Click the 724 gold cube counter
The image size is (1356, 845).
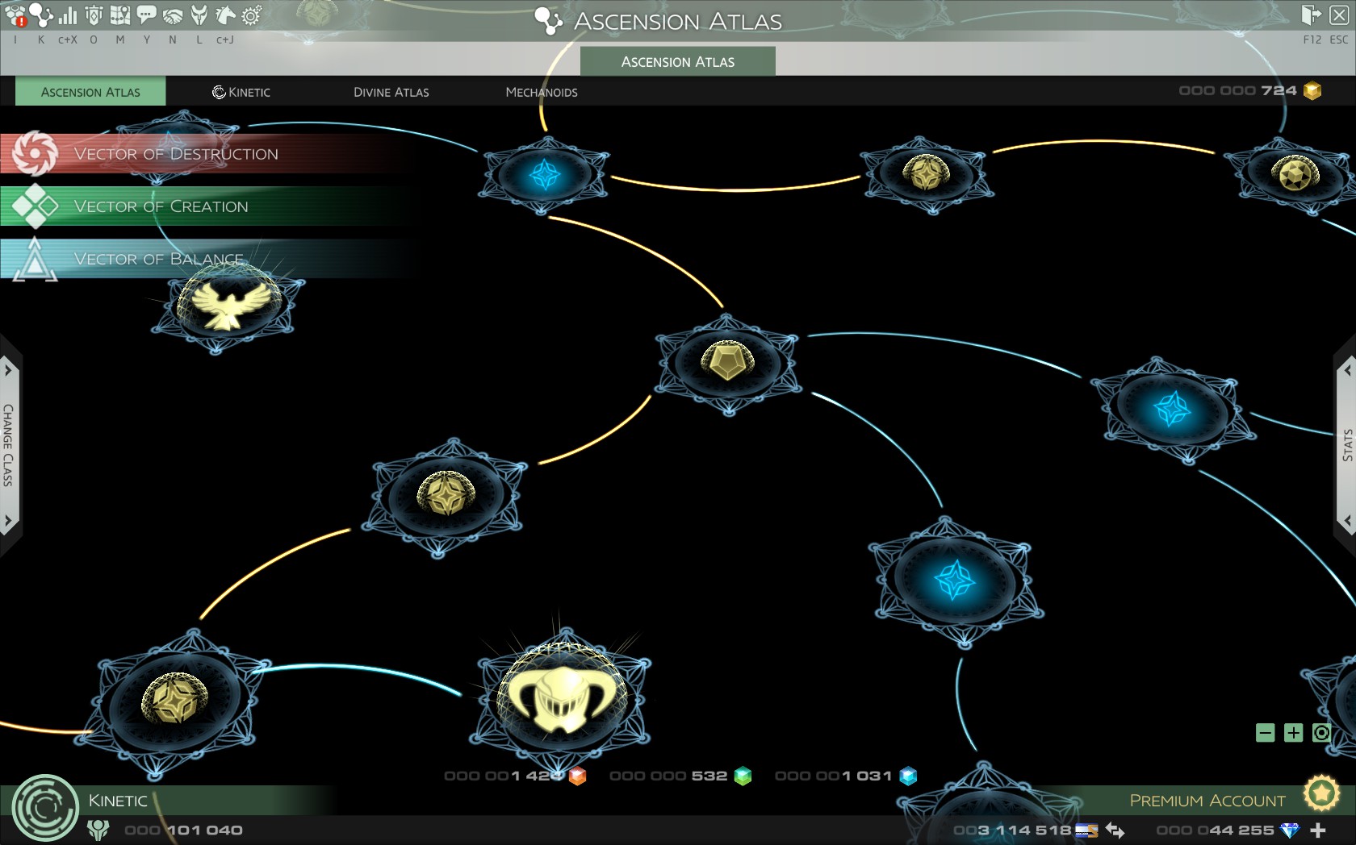pos(1237,90)
